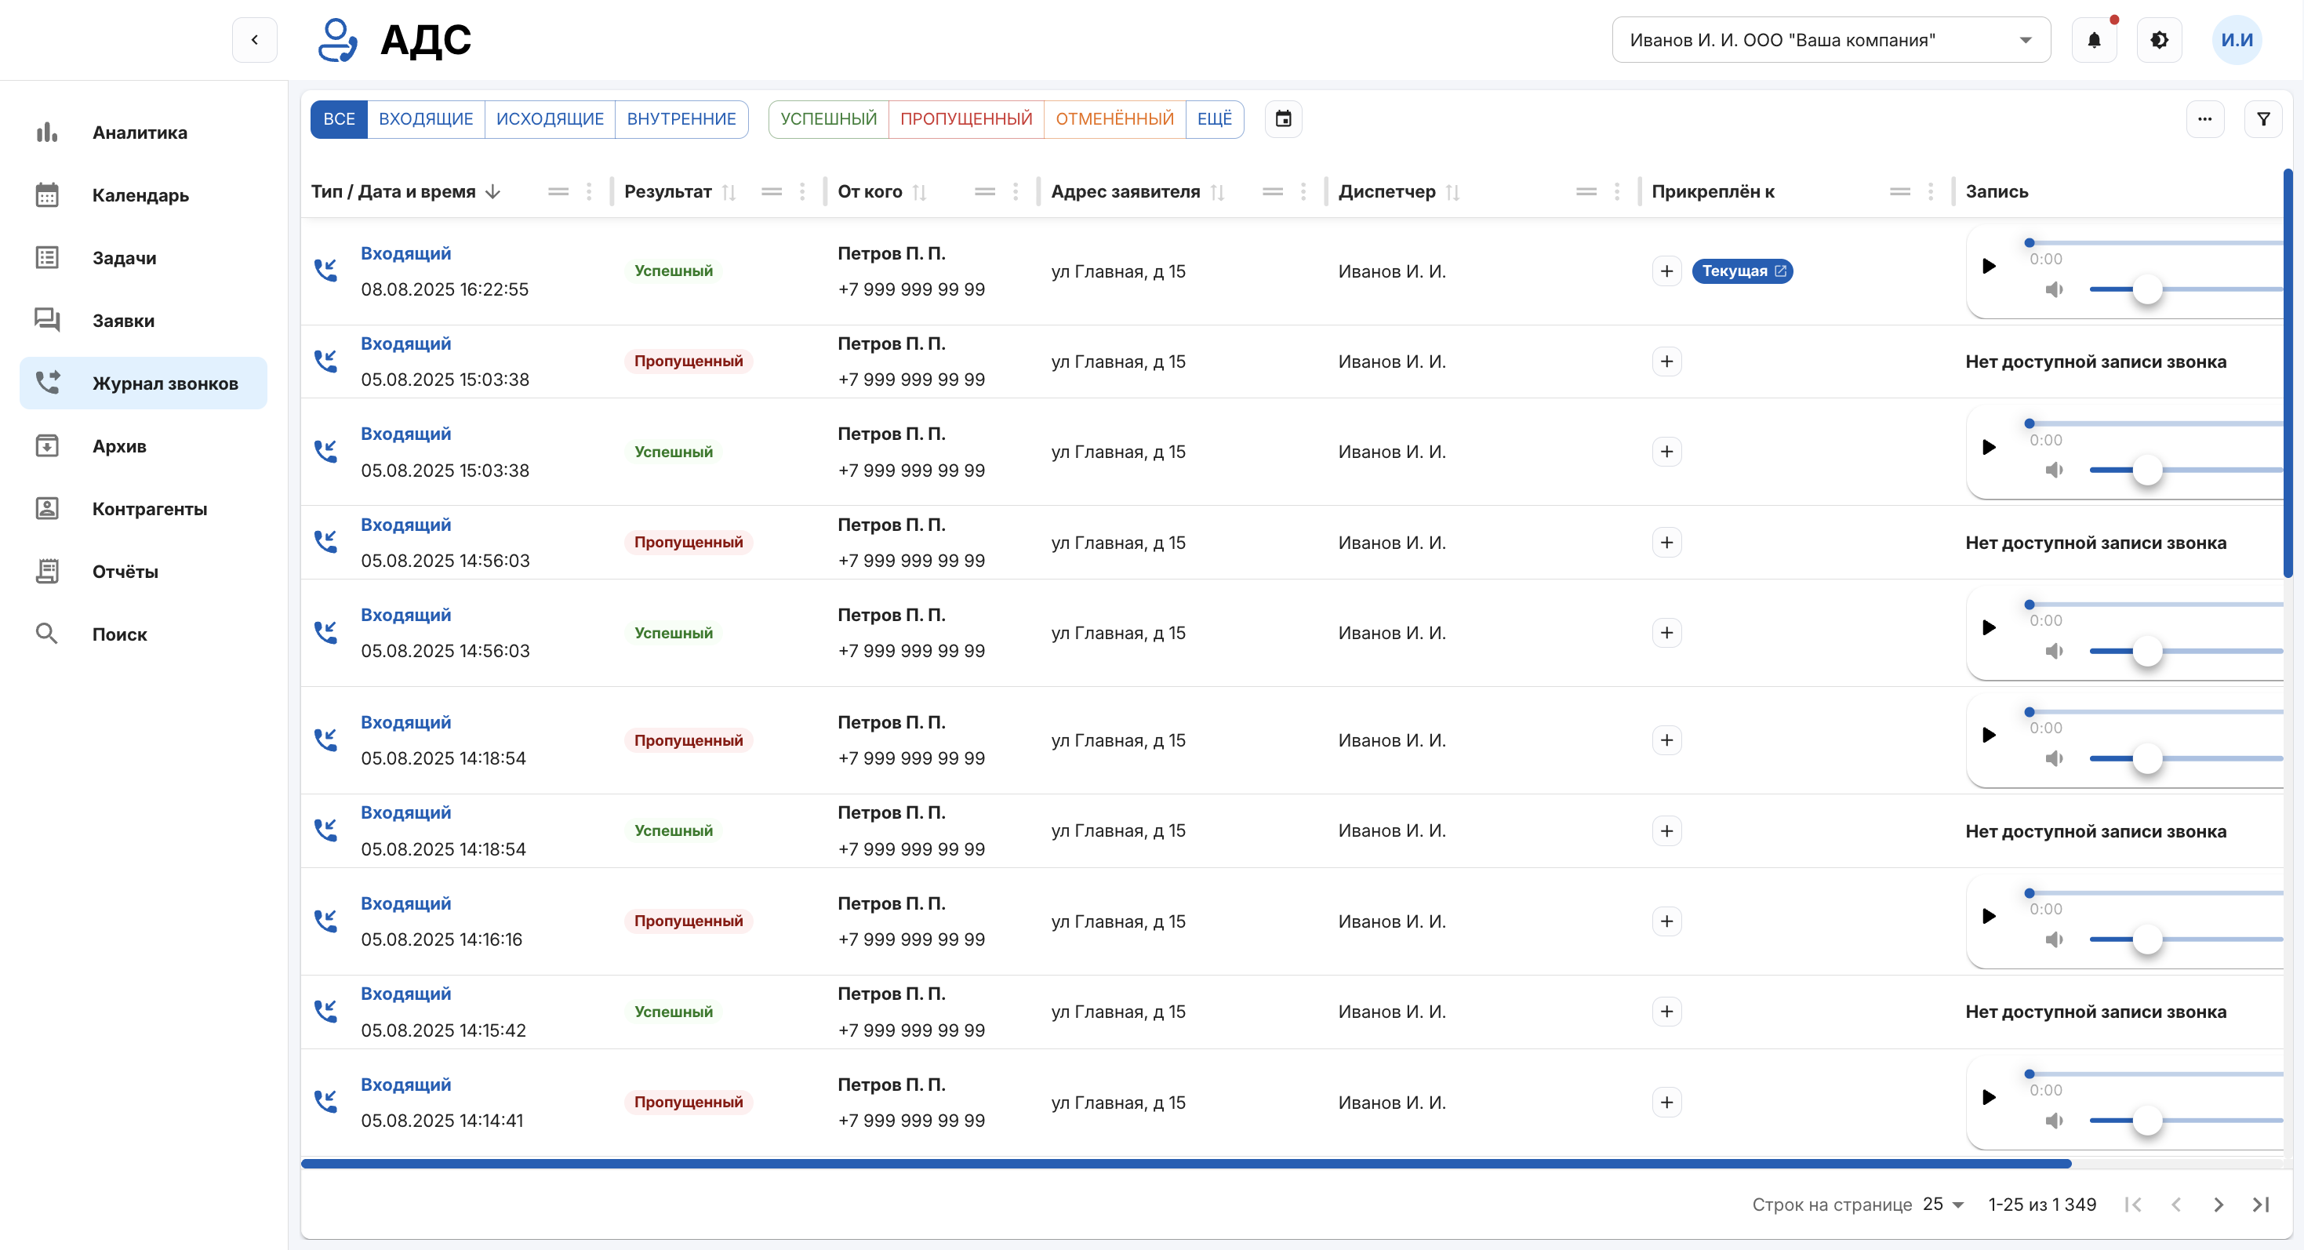Viewport: 2304px width, 1250px height.
Task: Open Отчёты in the sidebar
Action: [x=143, y=570]
